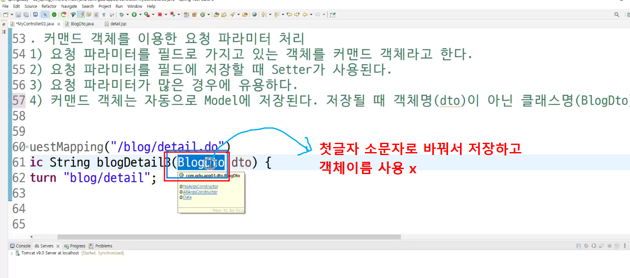
Task: Click the toolbar Search magnifier icon
Action: [x=617, y=14]
